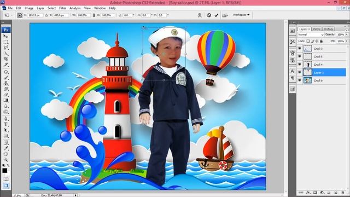Select the Blur tool
350x197 pixels.
[6, 106]
